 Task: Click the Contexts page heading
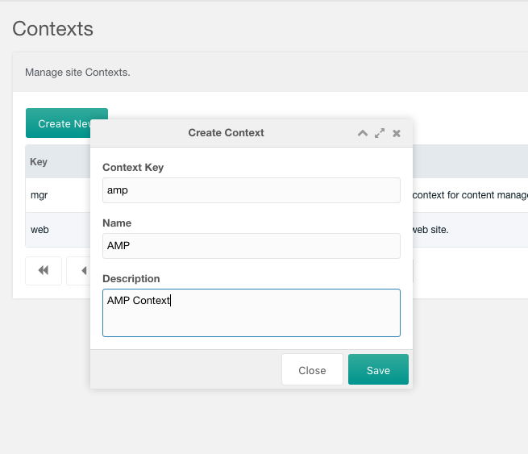pos(53,29)
